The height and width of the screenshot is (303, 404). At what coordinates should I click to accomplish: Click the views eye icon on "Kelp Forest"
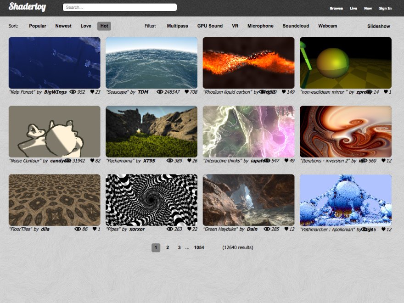(x=73, y=91)
